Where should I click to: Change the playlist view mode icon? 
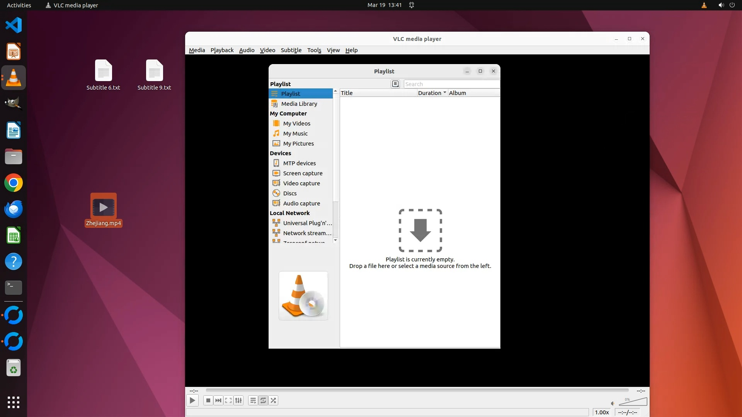coord(395,84)
